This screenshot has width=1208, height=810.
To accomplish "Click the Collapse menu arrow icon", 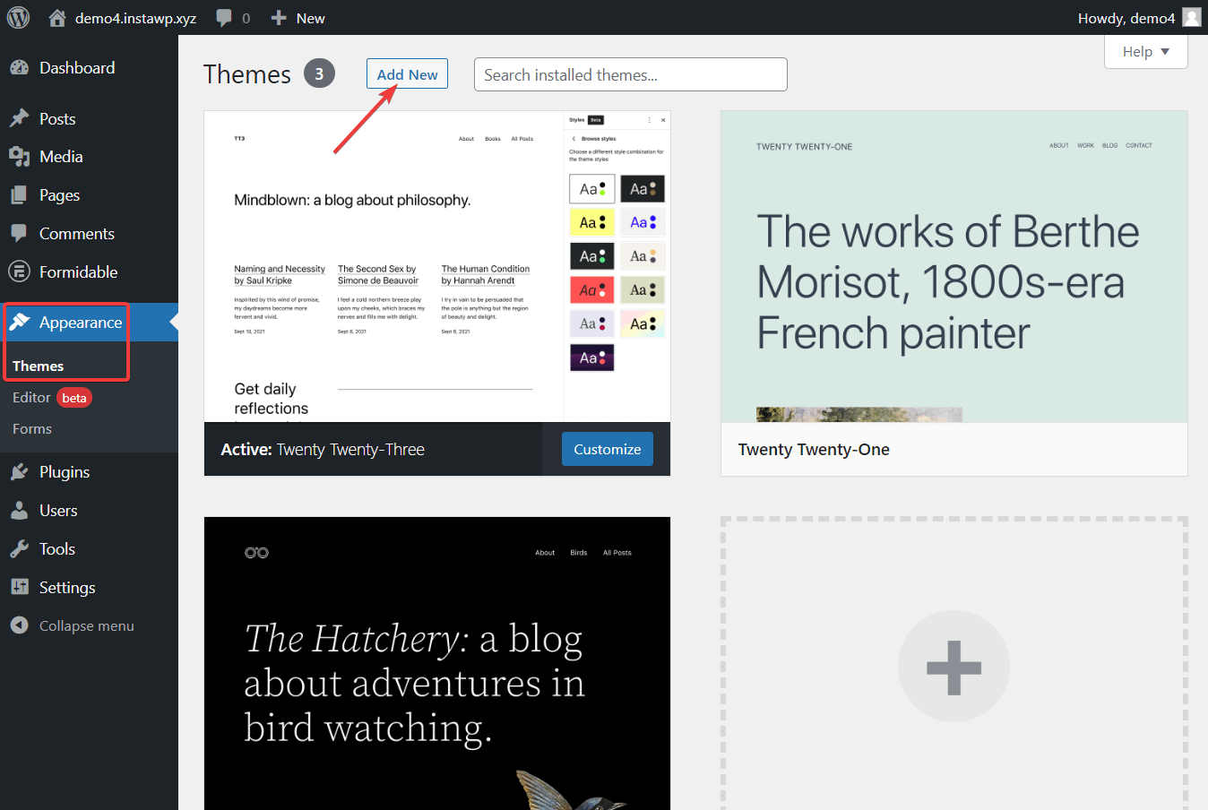I will [x=20, y=625].
